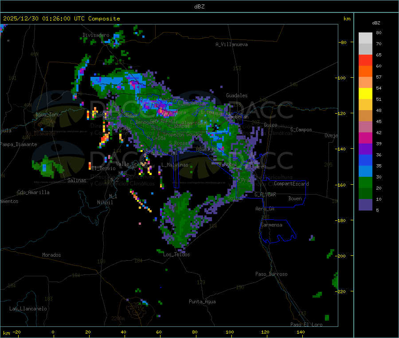Click the 'Bowen' place name
This screenshot has width=399, height=338.
click(x=295, y=199)
